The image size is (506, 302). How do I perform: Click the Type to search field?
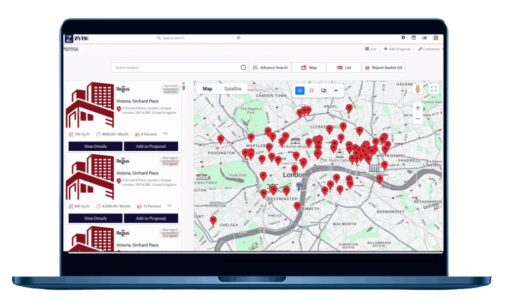(199, 38)
